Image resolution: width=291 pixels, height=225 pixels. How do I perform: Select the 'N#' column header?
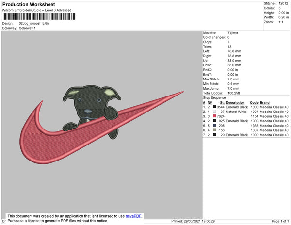(x=210, y=103)
